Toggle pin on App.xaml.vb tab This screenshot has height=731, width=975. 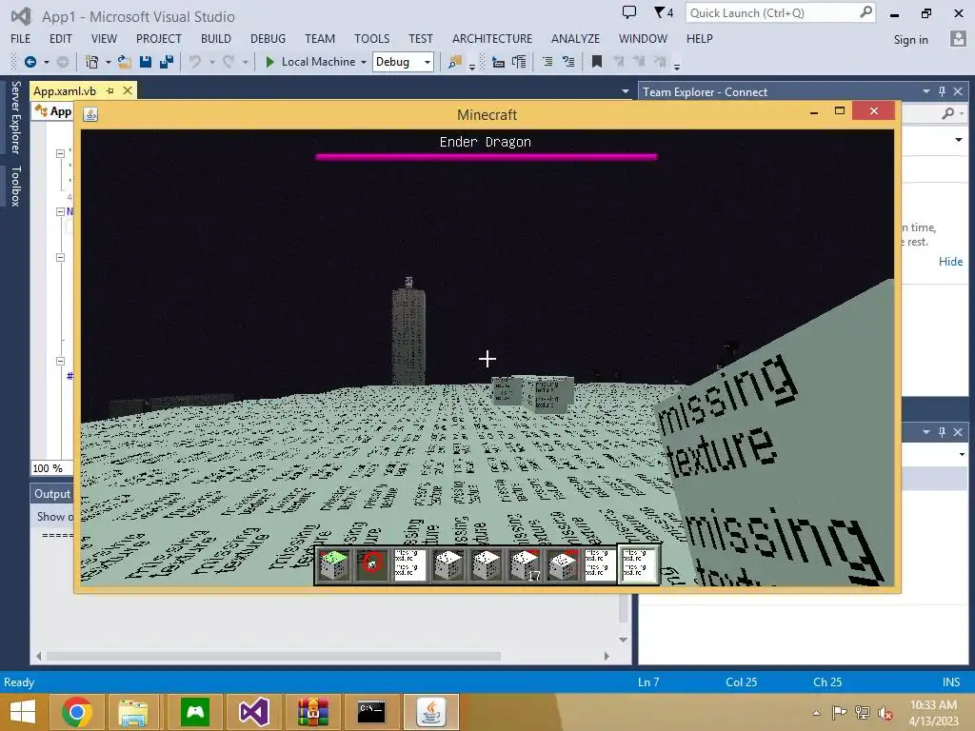pos(110,90)
